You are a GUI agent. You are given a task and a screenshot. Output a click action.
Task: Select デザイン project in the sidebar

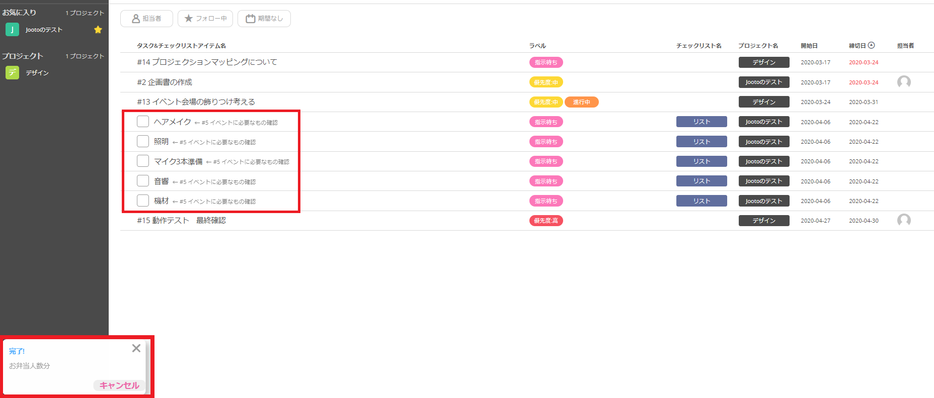click(x=37, y=73)
